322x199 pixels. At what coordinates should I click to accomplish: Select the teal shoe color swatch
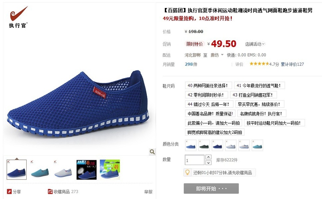pyautogui.click(x=257, y=145)
